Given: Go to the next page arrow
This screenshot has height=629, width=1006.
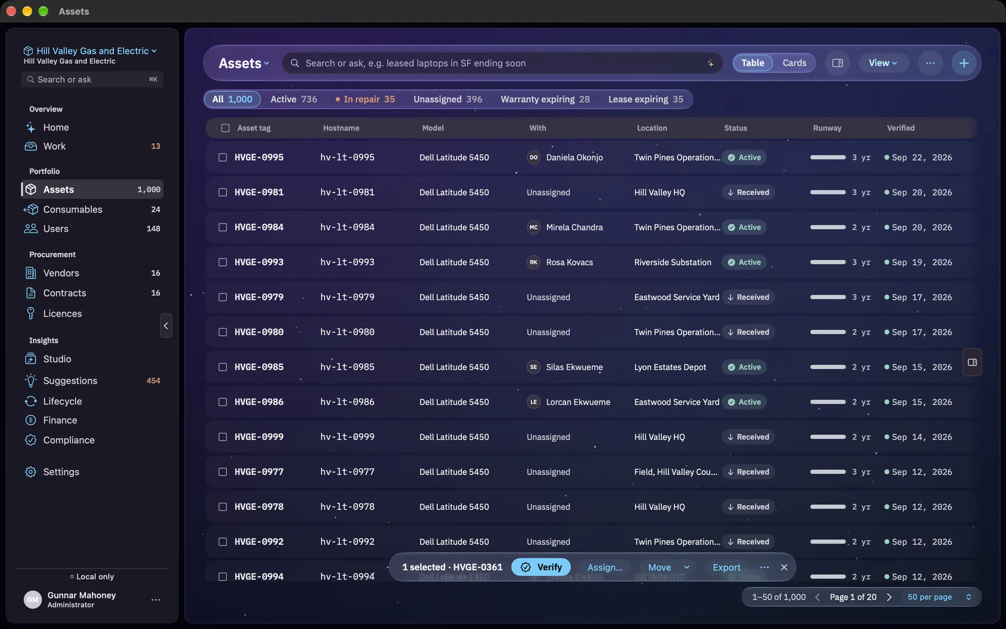Looking at the screenshot, I should (x=889, y=597).
